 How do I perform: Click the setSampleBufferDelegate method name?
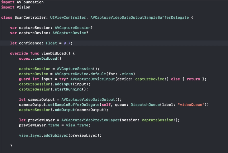tap(74, 105)
